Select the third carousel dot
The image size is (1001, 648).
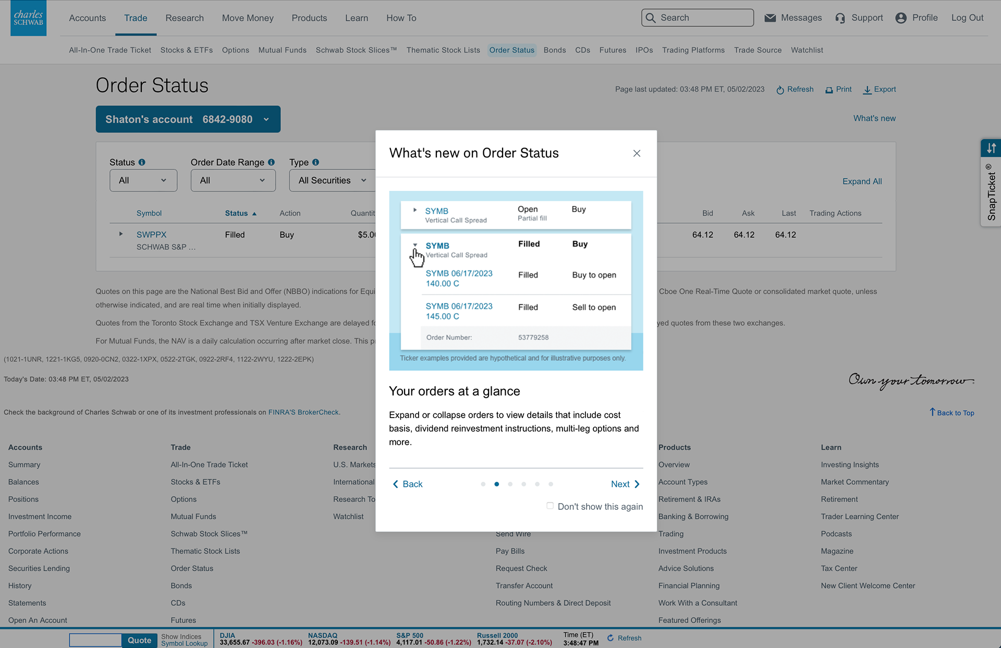(x=510, y=484)
